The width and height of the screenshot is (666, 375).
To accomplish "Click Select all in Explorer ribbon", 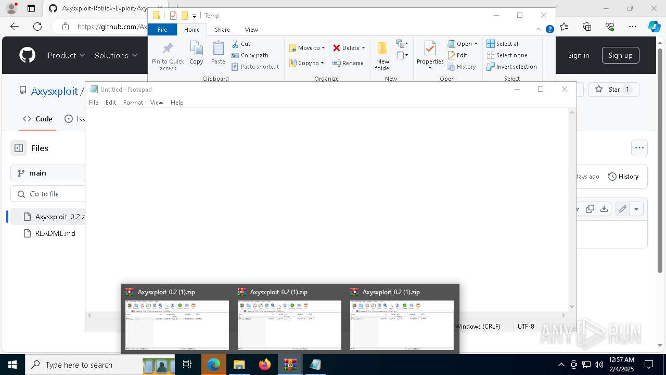I will (503, 44).
